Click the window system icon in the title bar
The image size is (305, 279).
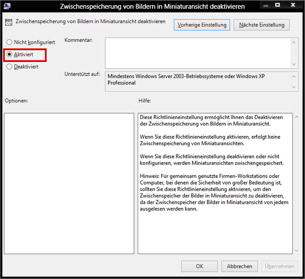coord(7,6)
